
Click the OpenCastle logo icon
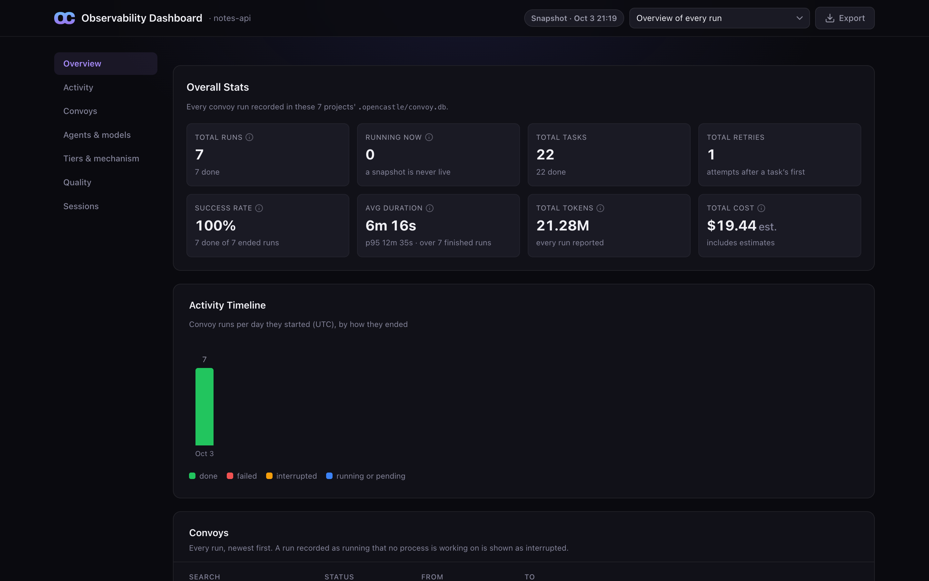click(x=65, y=18)
